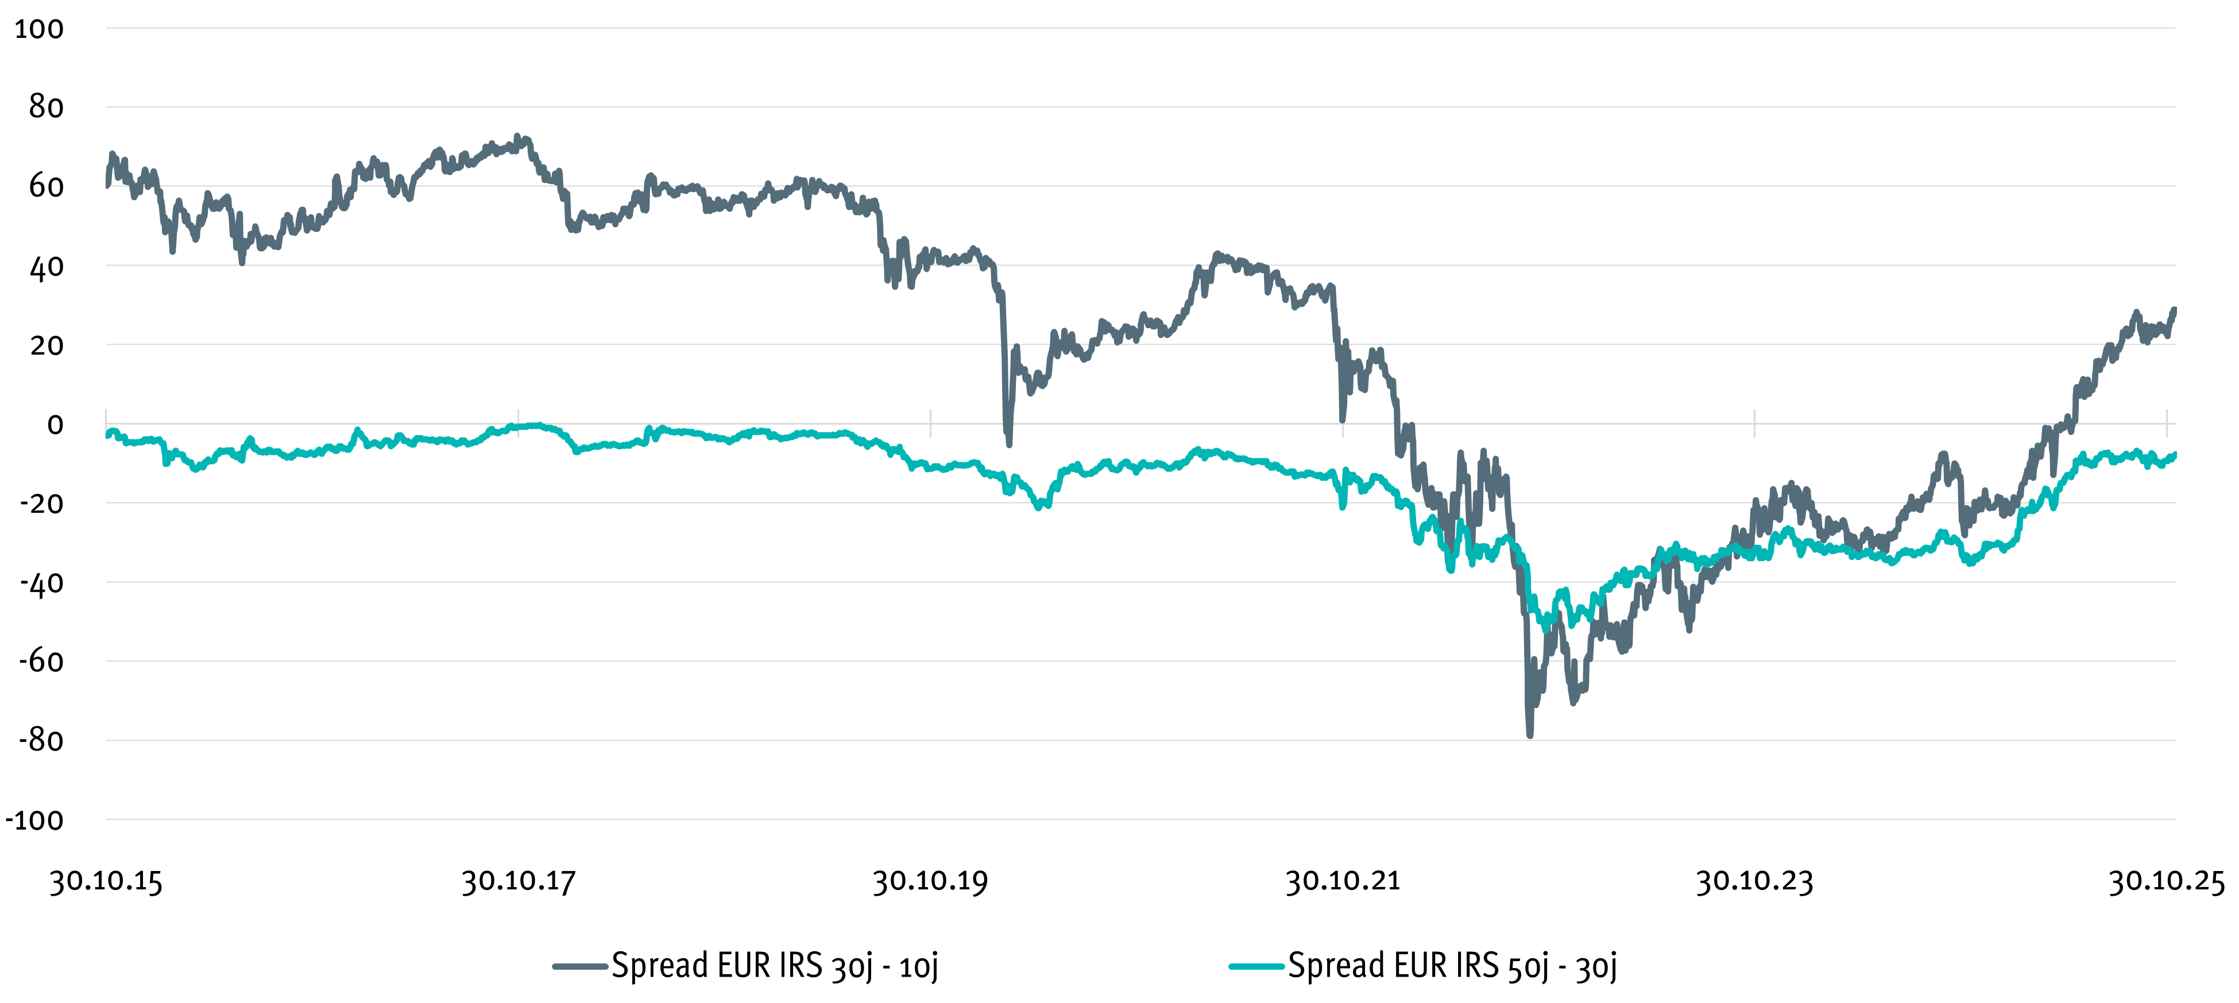Click the 30.10.17 date label

(518, 883)
